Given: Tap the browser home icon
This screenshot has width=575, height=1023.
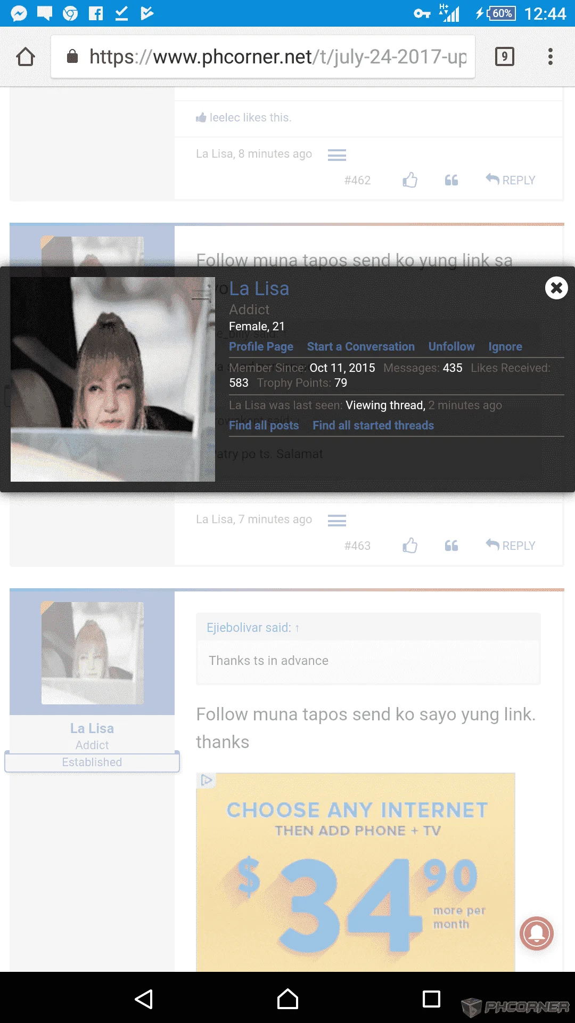Looking at the screenshot, I should [x=26, y=56].
